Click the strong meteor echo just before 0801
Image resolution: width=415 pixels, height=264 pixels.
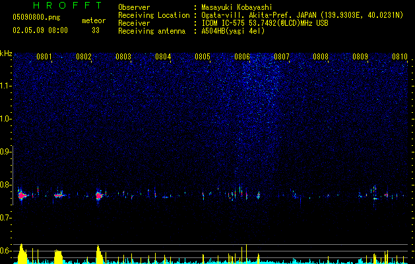(x=22, y=195)
